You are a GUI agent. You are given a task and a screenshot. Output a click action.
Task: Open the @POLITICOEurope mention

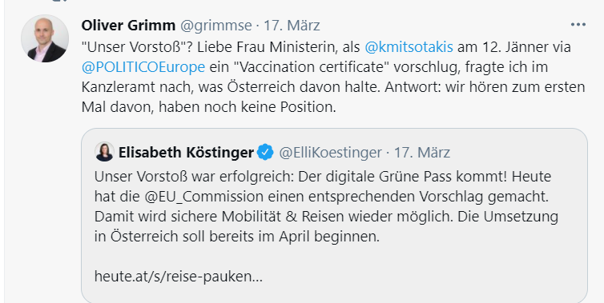coord(143,67)
